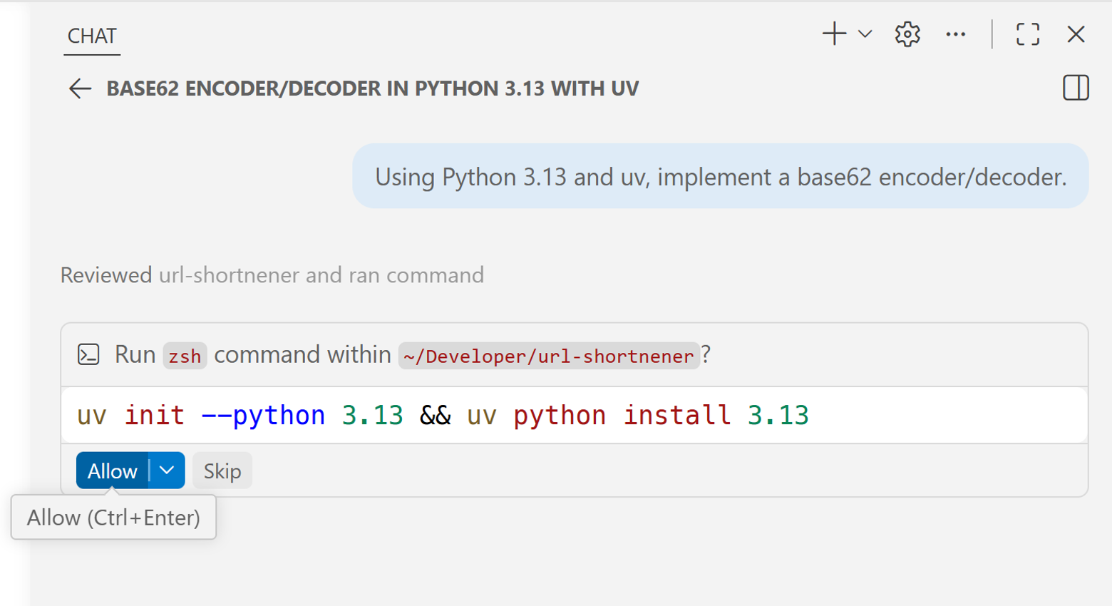The width and height of the screenshot is (1112, 606).
Task: Close the chat panel
Action: 1076,34
